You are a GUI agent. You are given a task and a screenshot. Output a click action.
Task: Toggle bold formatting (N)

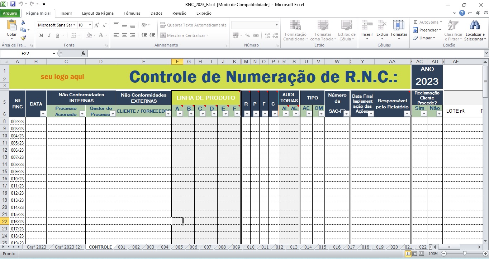(x=41, y=35)
